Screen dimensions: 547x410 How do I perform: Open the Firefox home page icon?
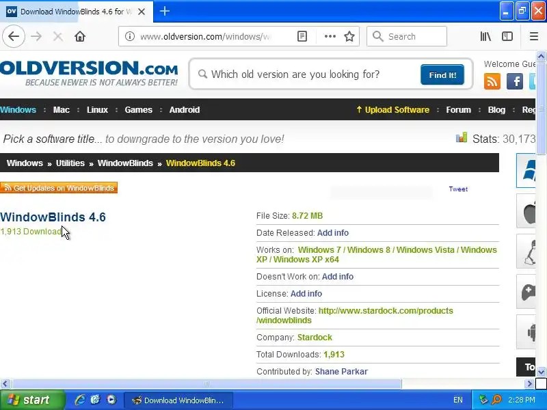click(80, 36)
